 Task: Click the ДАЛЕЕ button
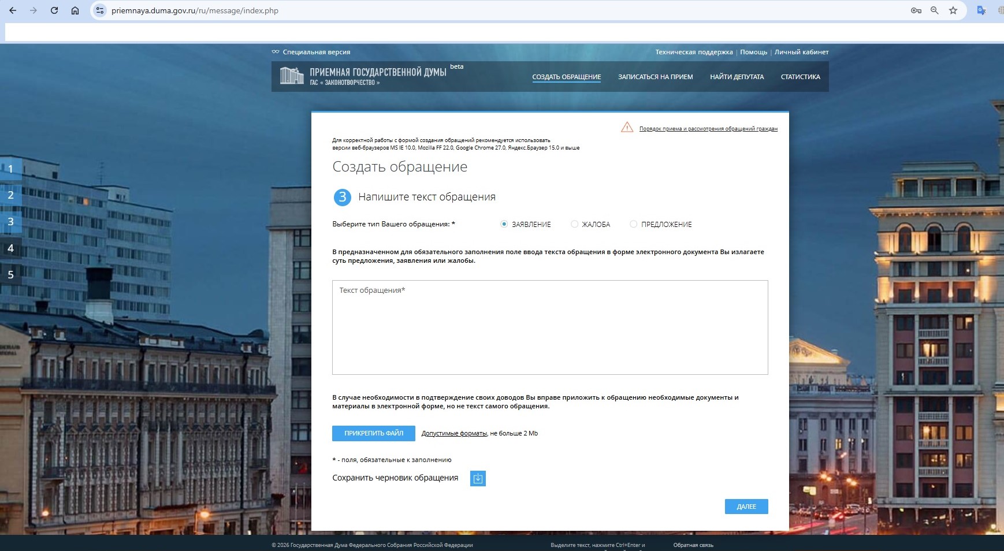(x=746, y=507)
